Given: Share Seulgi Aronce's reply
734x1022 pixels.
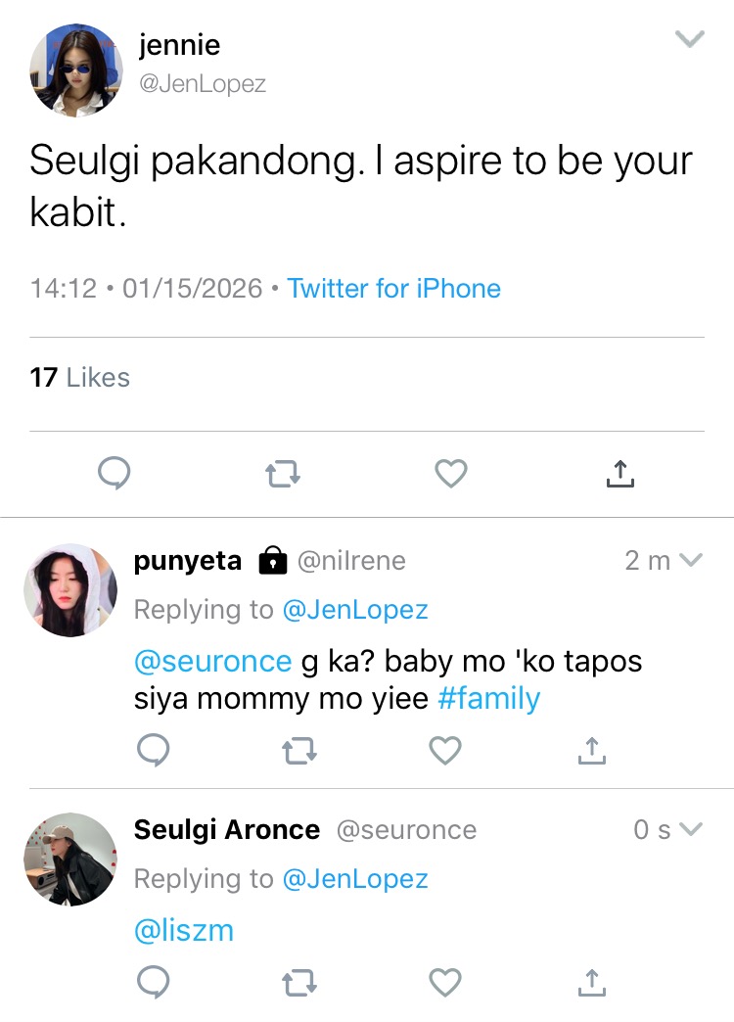Looking at the screenshot, I should pyautogui.click(x=592, y=982).
